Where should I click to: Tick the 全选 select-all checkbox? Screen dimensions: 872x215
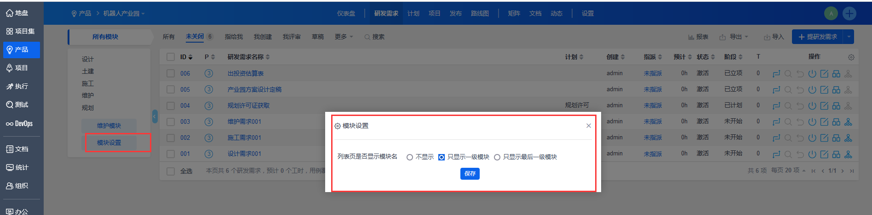[171, 171]
